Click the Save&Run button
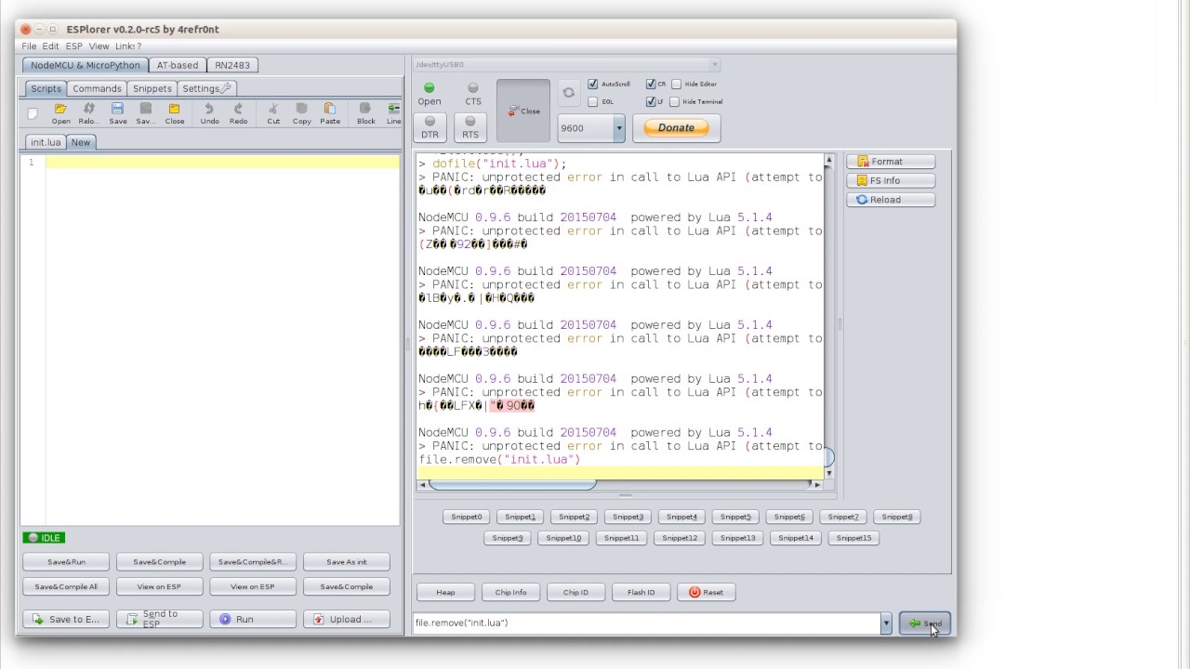The width and height of the screenshot is (1190, 669). [66, 562]
